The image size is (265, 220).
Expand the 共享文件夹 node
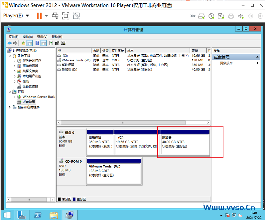[x=15, y=71]
